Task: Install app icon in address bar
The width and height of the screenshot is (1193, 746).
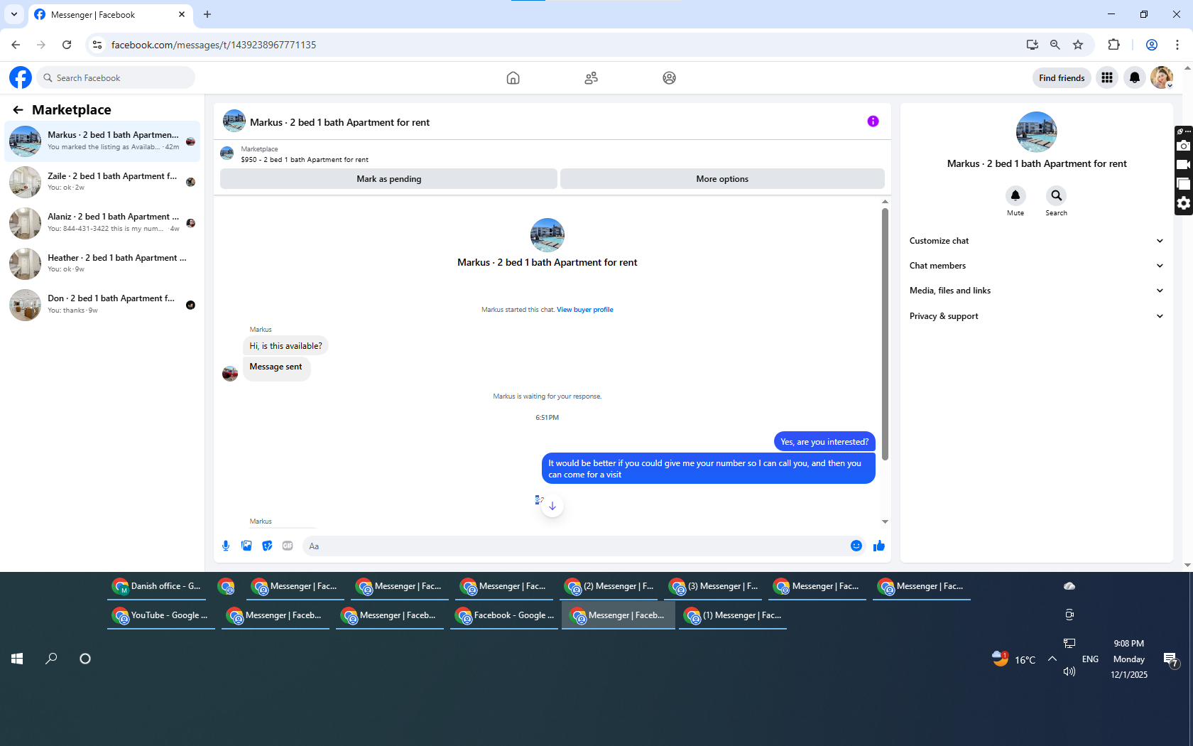Action: 1032,45
